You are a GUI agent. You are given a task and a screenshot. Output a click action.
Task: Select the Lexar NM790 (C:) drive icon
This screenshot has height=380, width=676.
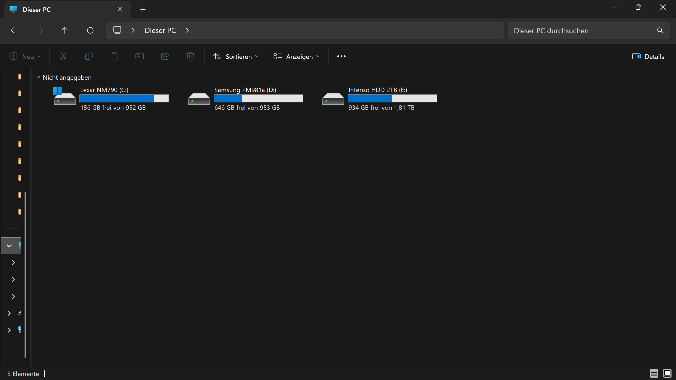coord(65,96)
